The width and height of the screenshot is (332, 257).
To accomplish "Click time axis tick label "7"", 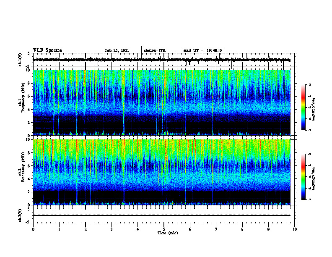I will coord(216,229).
